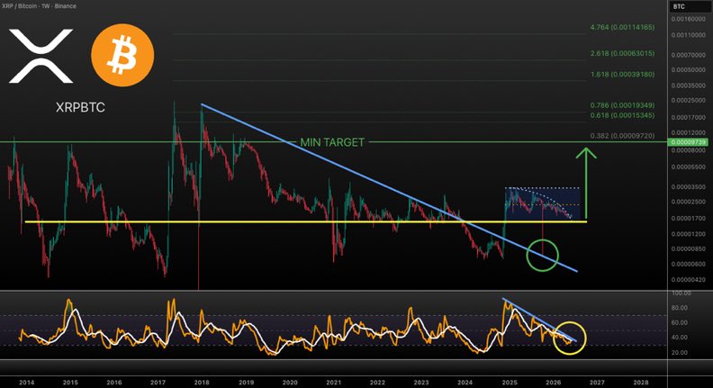The height and width of the screenshot is (388, 713).
Task: Click the green current price tag 0.00009739
Action: click(x=689, y=142)
